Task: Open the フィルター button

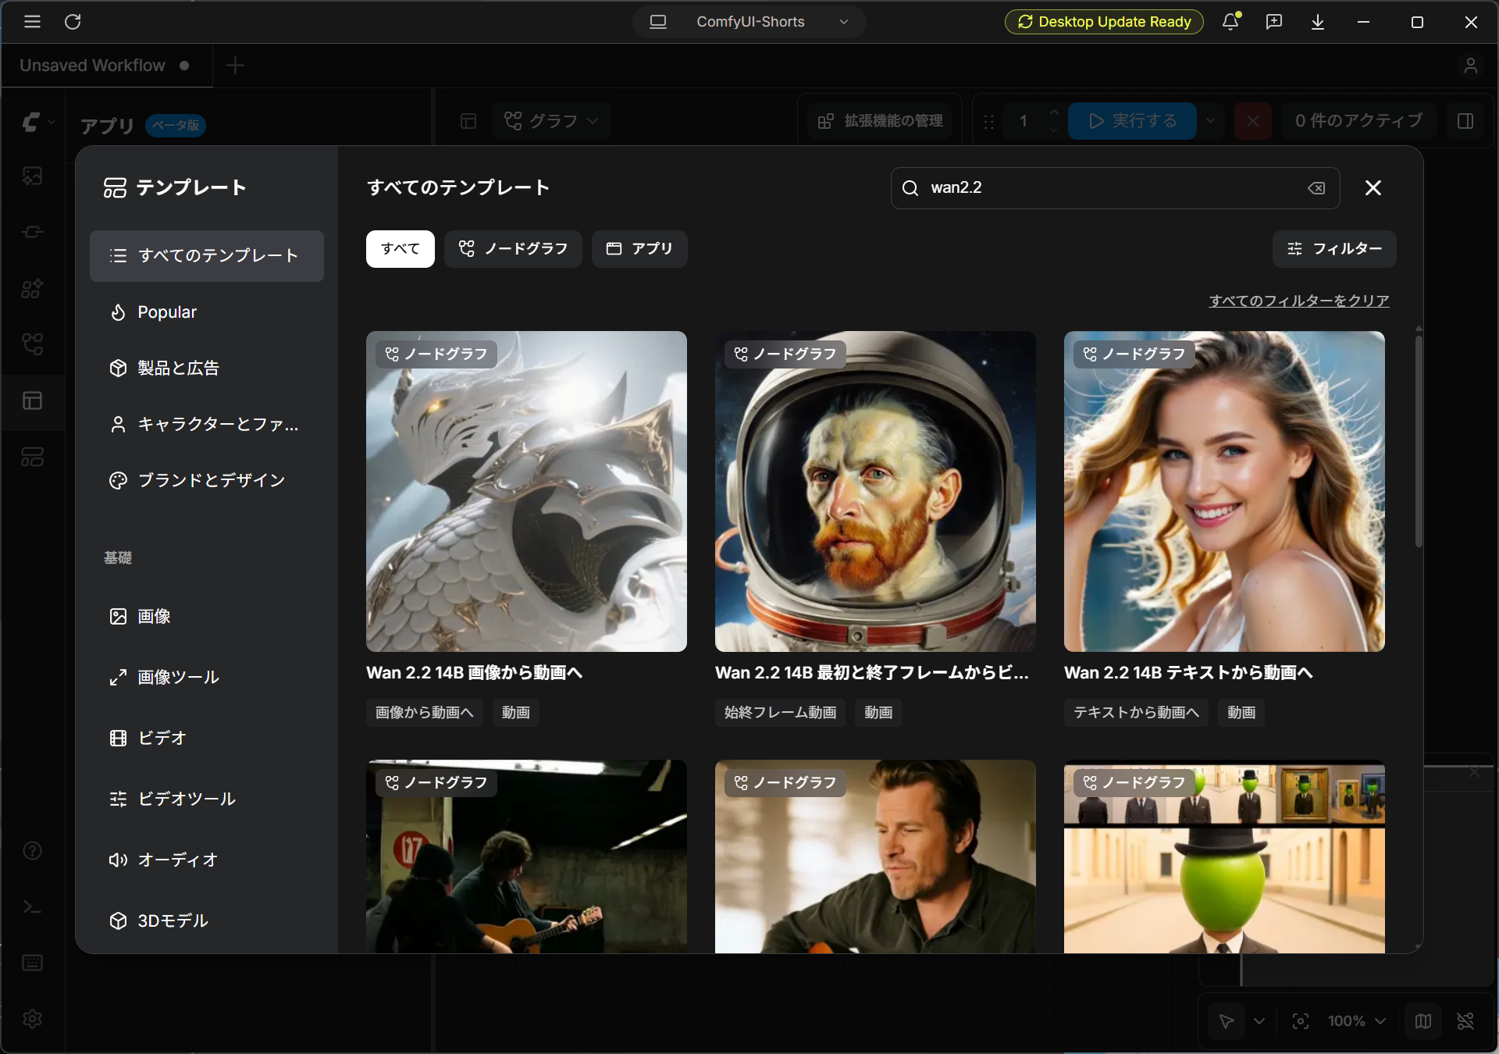Action: (1334, 249)
